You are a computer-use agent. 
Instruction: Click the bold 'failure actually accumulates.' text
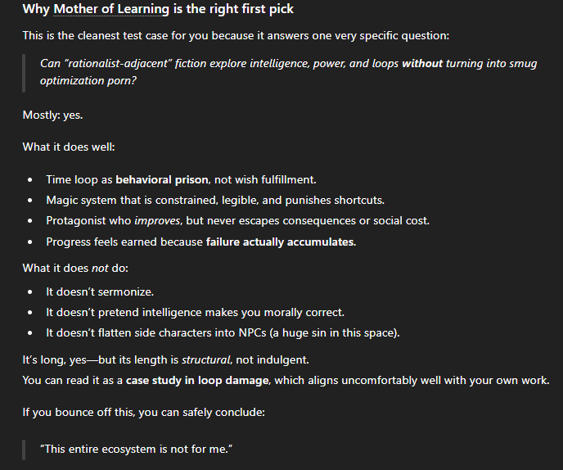[x=281, y=242]
